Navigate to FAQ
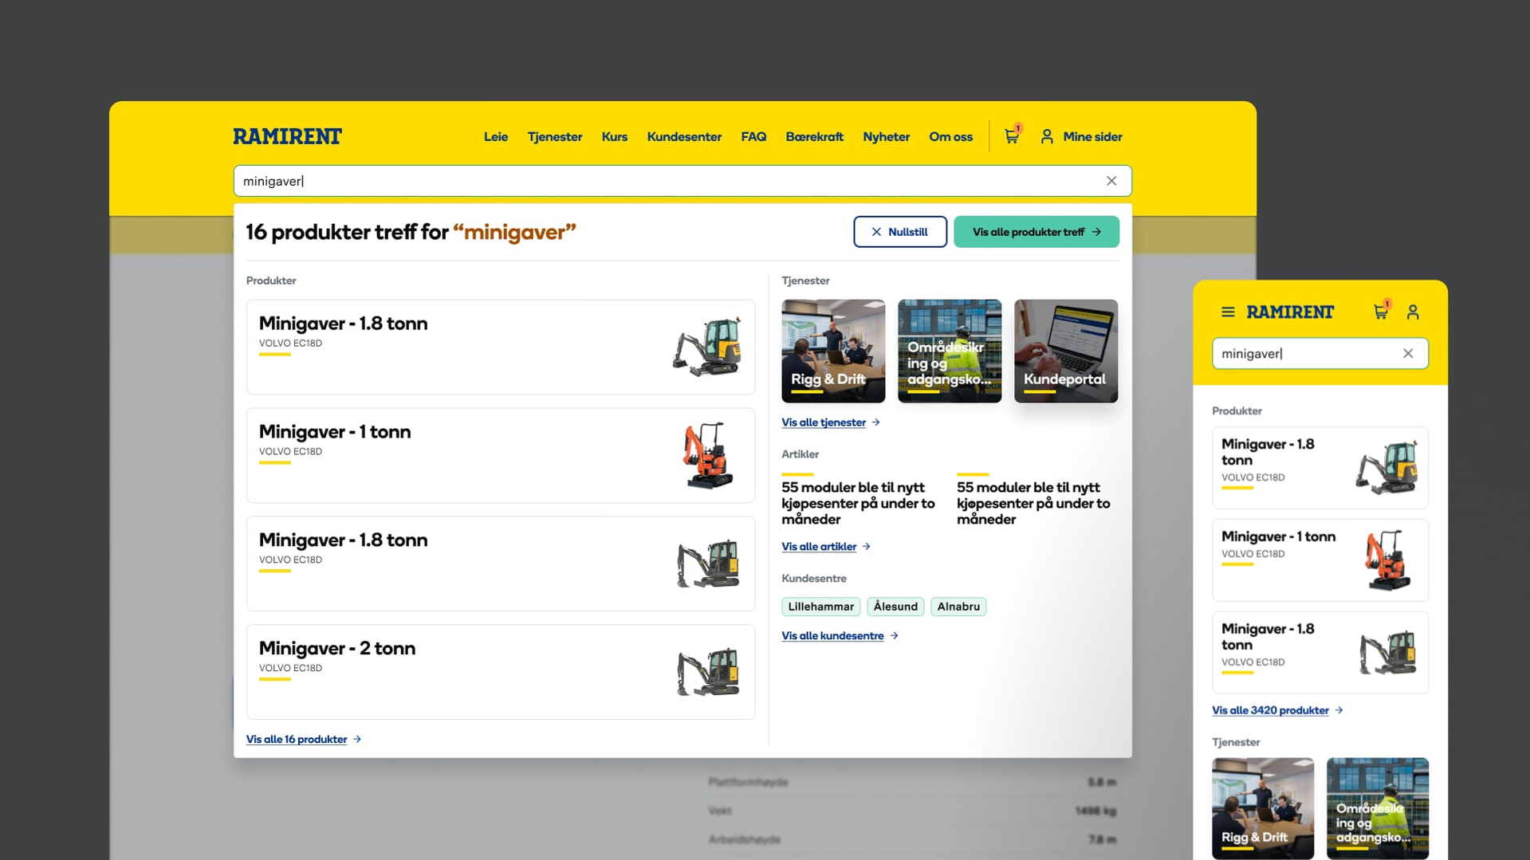The width and height of the screenshot is (1530, 860). tap(753, 136)
